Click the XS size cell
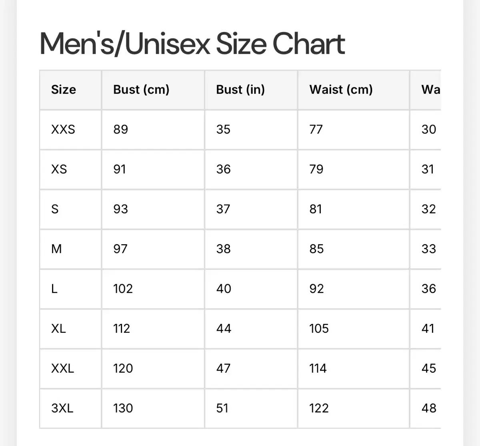 [x=59, y=169]
